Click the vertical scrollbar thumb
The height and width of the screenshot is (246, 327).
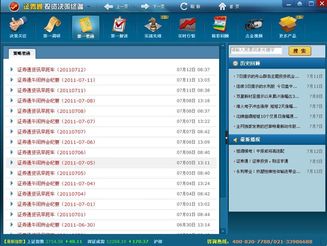tap(223, 123)
